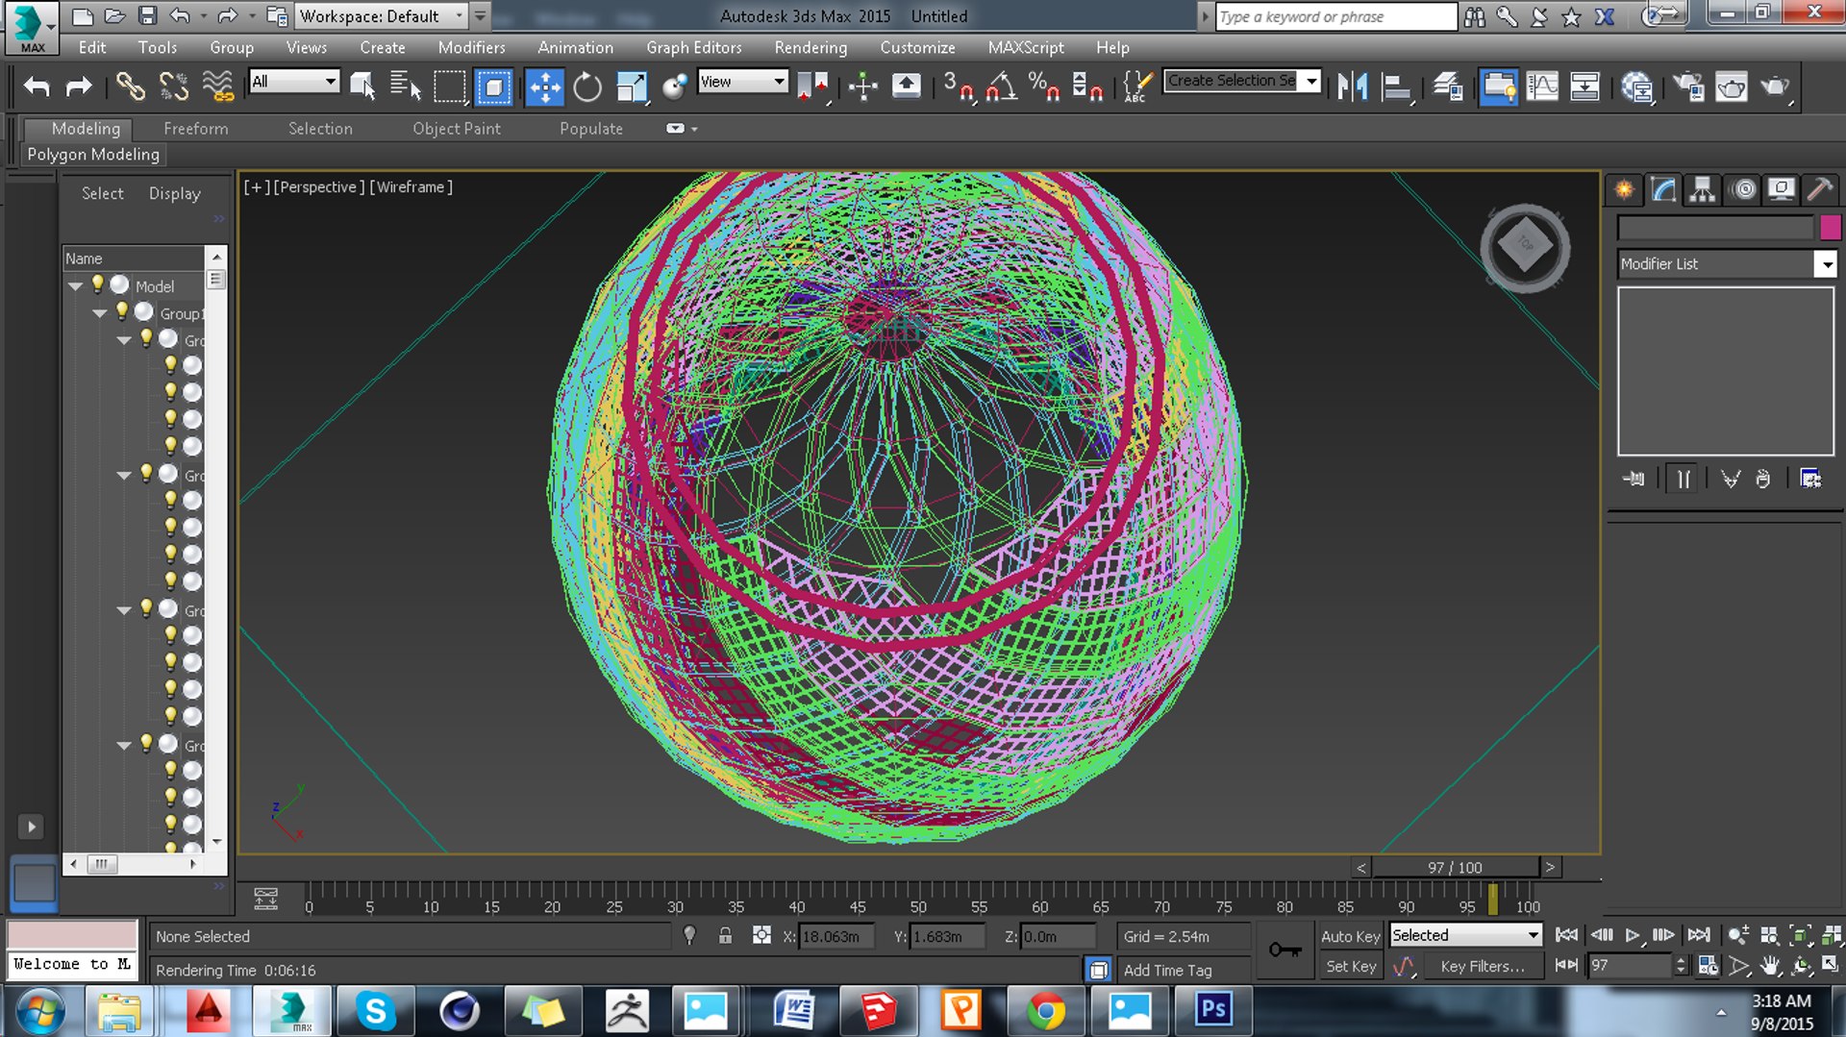The image size is (1846, 1037).
Task: Click the Polygon Modeling button
Action: [x=93, y=155]
